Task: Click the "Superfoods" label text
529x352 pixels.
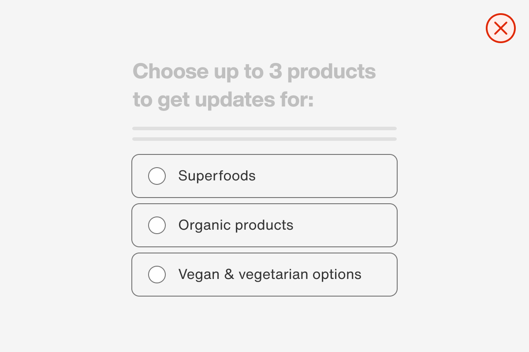Action: click(x=217, y=176)
